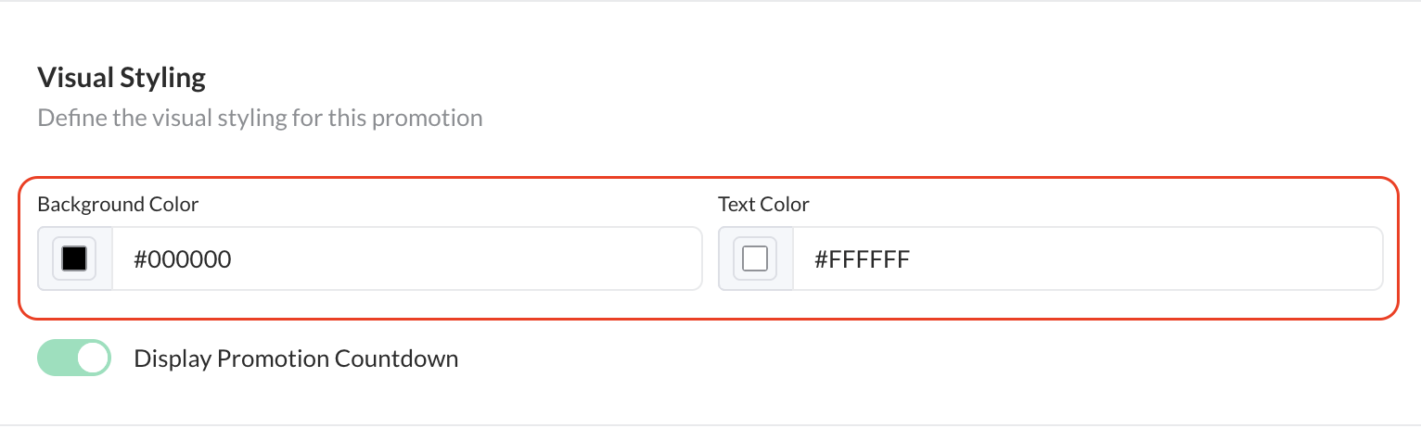
Task: Click the visual styling description text
Action: tap(260, 119)
